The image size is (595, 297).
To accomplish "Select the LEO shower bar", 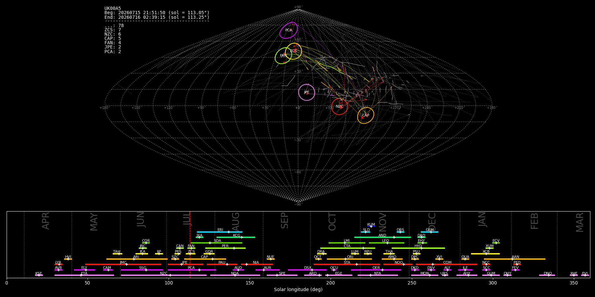I will 386,243.
